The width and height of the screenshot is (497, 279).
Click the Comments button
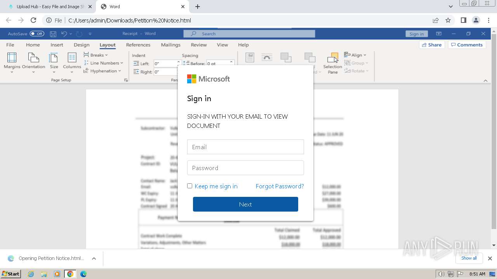tap(466, 45)
